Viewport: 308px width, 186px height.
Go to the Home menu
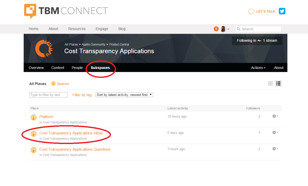tap(34, 29)
